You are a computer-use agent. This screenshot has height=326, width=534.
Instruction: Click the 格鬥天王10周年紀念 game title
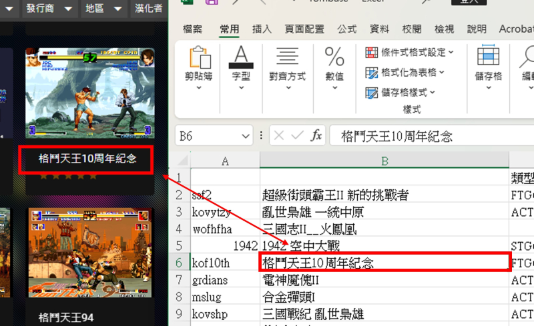[87, 159]
